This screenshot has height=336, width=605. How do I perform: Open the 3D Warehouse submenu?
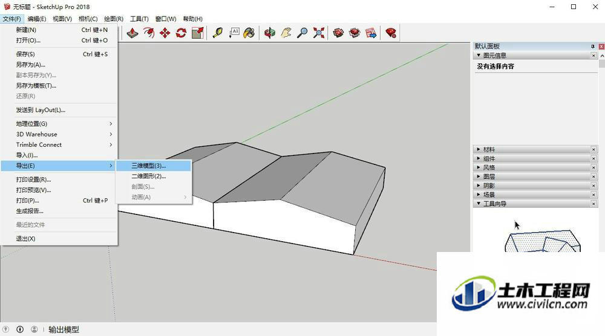pos(59,134)
